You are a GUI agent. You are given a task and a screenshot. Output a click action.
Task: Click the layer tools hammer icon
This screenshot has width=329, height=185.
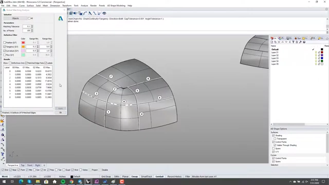point(300,42)
